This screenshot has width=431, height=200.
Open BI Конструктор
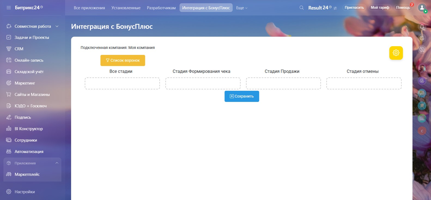(29, 129)
